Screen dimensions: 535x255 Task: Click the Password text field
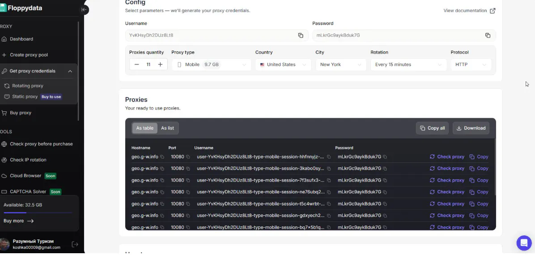tap(404, 35)
